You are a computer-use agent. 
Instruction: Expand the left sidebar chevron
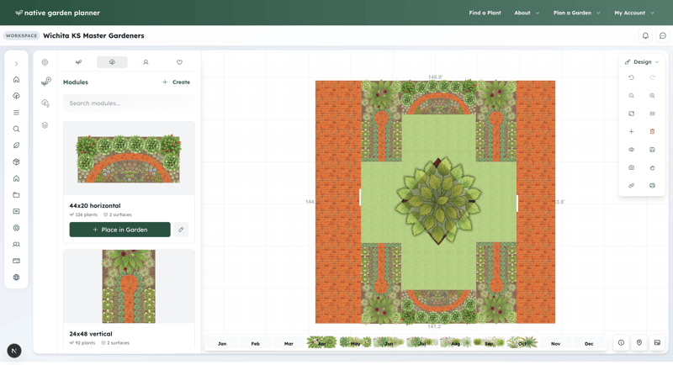pyautogui.click(x=16, y=64)
